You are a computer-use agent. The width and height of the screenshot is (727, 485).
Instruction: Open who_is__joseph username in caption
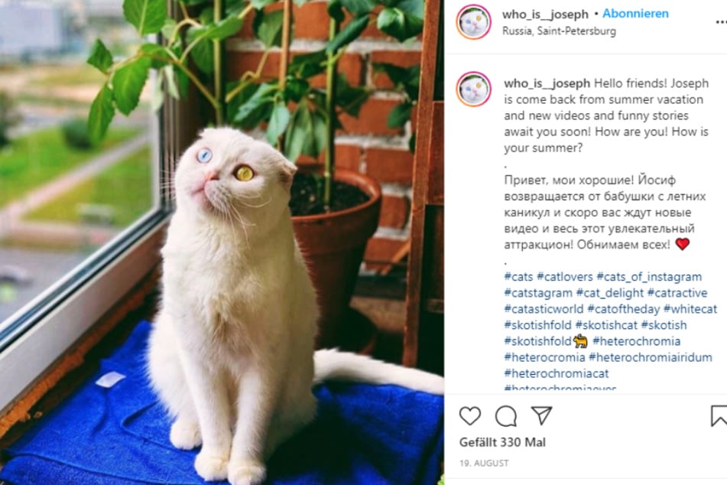pos(547,83)
